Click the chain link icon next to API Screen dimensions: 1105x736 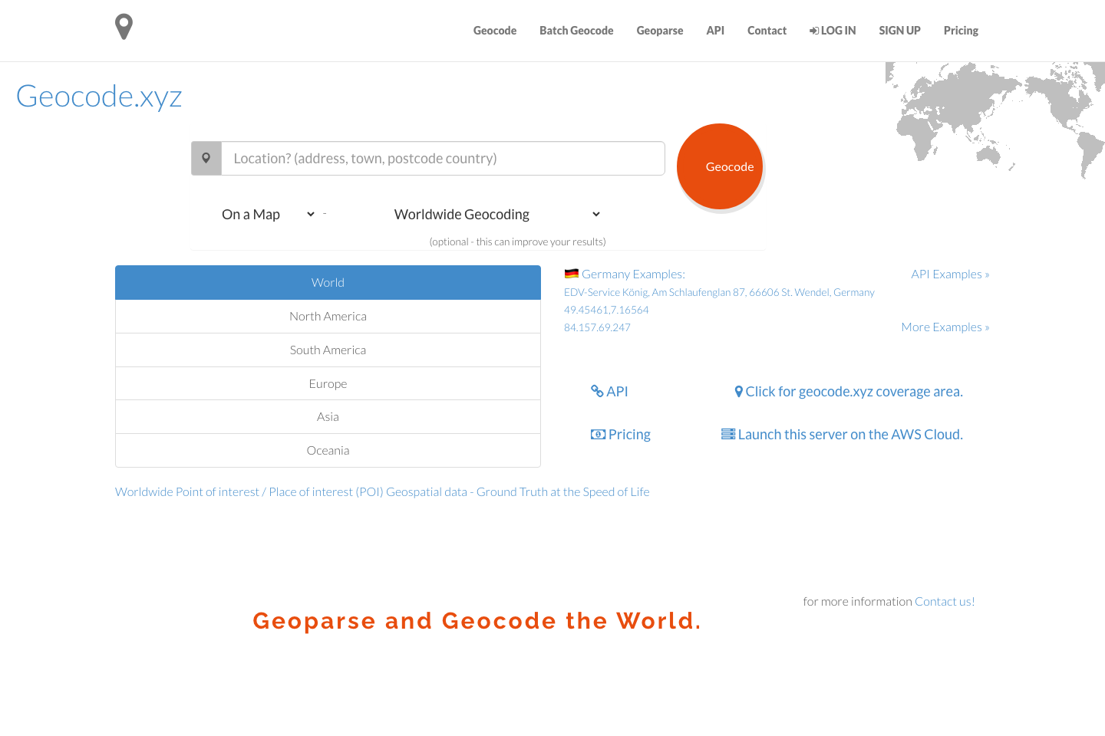pyautogui.click(x=597, y=391)
